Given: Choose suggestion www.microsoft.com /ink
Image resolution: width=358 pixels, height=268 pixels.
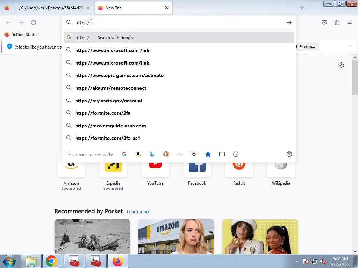Looking at the screenshot, I should click(x=179, y=50).
